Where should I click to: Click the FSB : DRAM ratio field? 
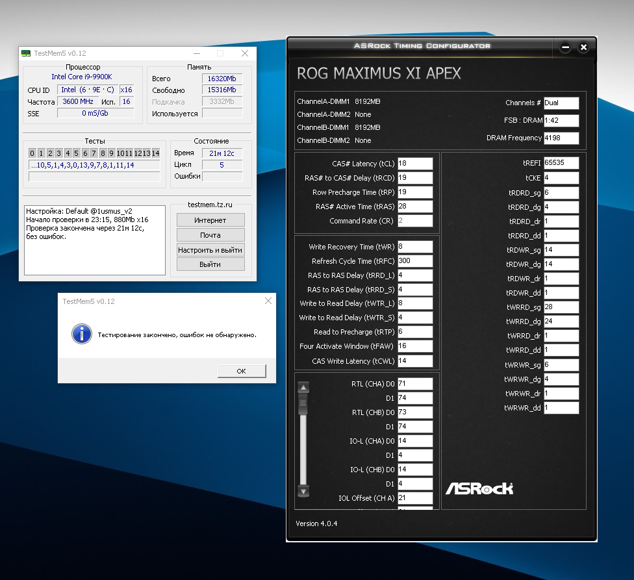(x=561, y=120)
